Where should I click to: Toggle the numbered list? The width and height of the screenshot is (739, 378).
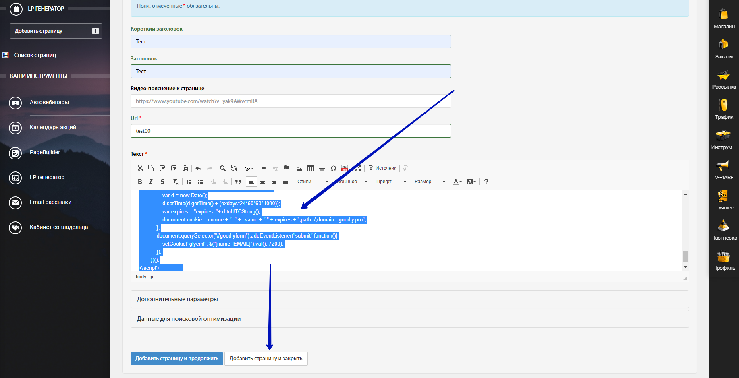[x=189, y=182]
